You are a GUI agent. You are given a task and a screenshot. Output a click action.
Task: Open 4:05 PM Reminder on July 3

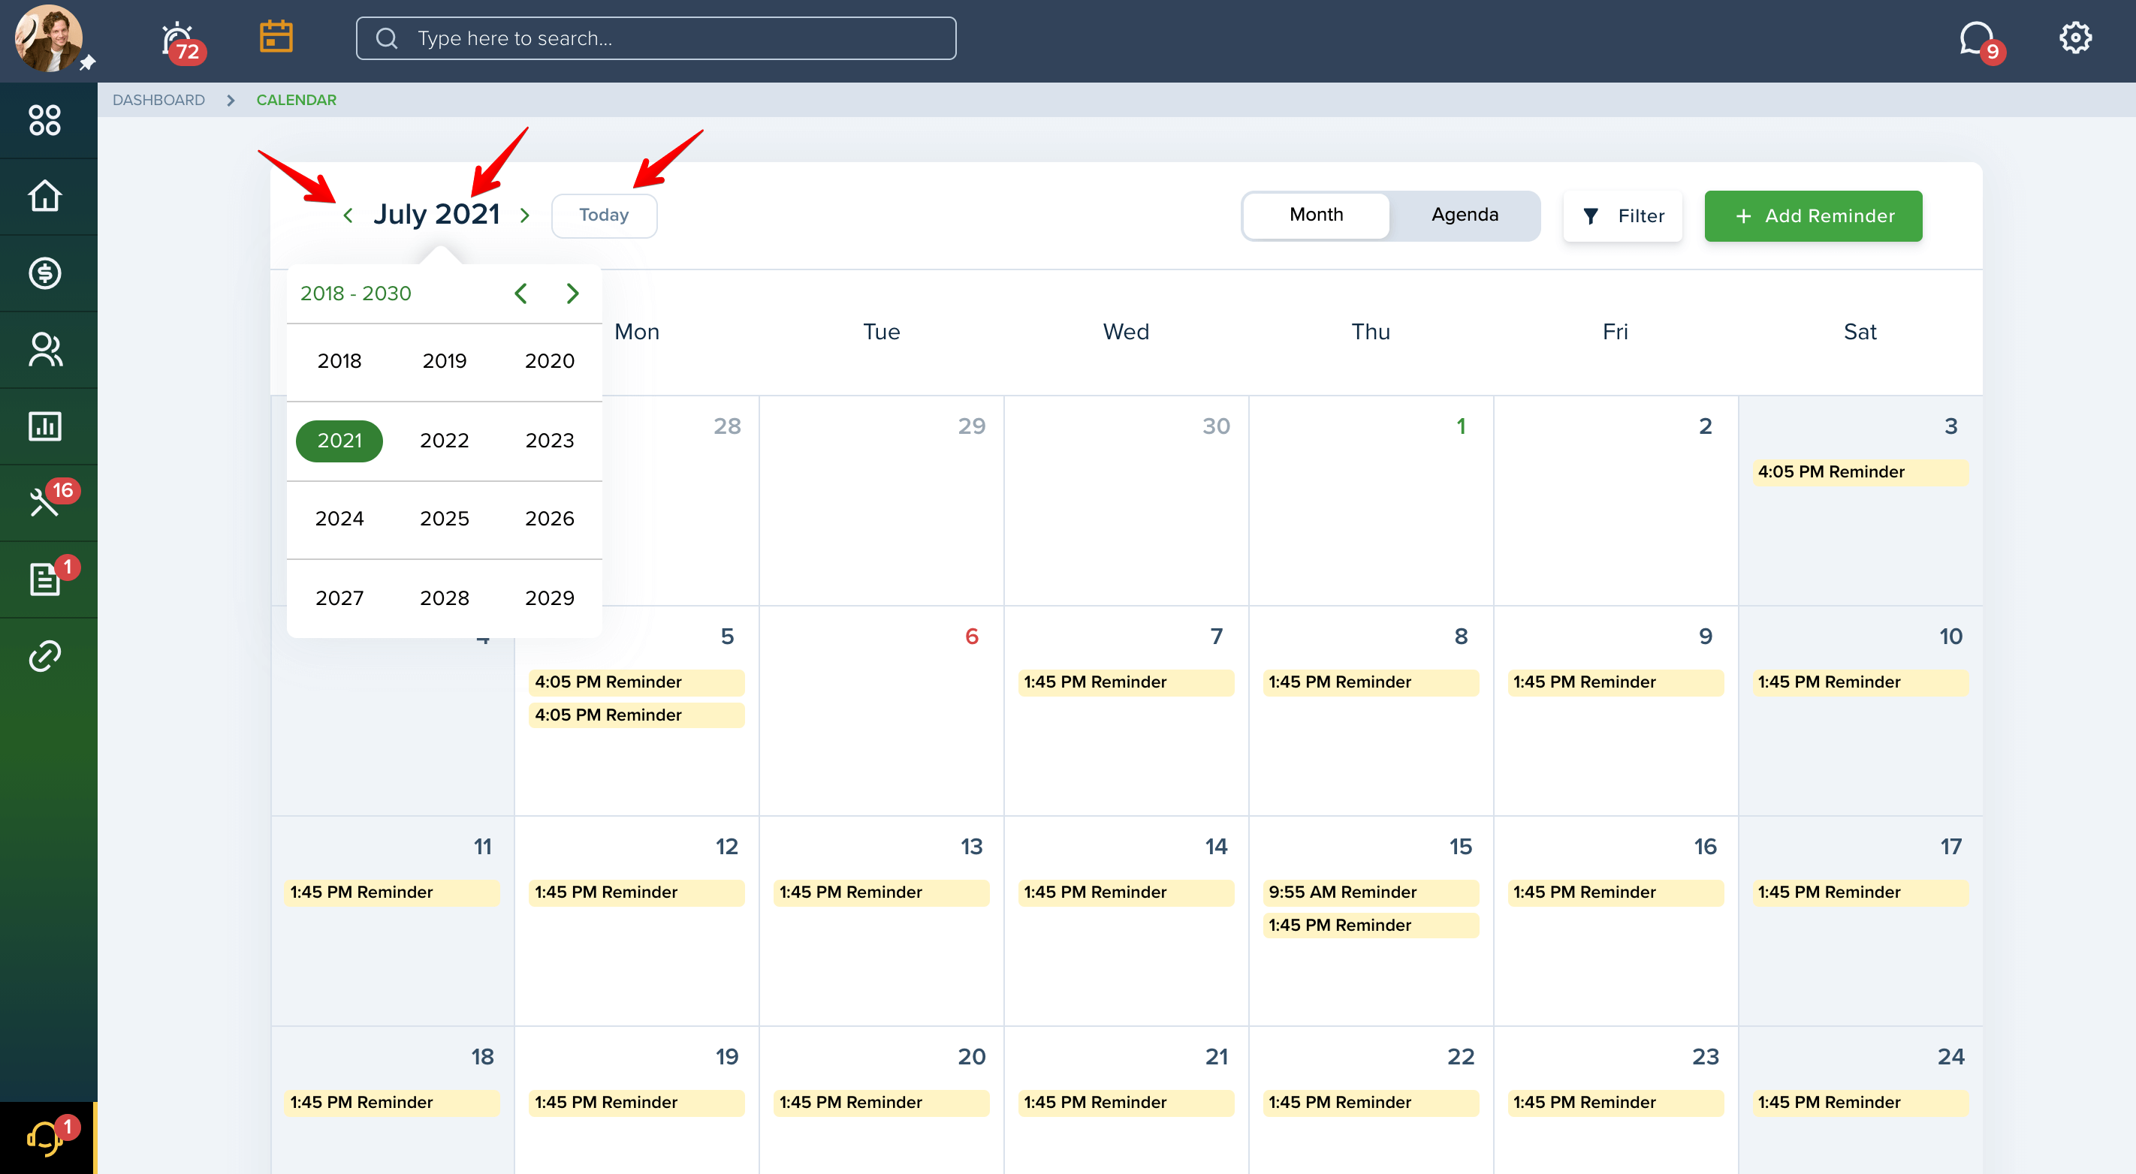[x=1860, y=472]
